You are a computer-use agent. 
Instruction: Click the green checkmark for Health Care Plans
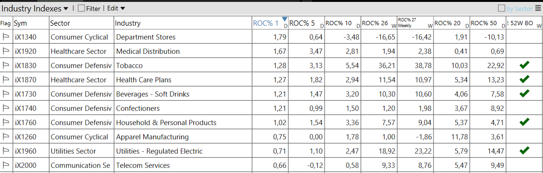pos(524,79)
